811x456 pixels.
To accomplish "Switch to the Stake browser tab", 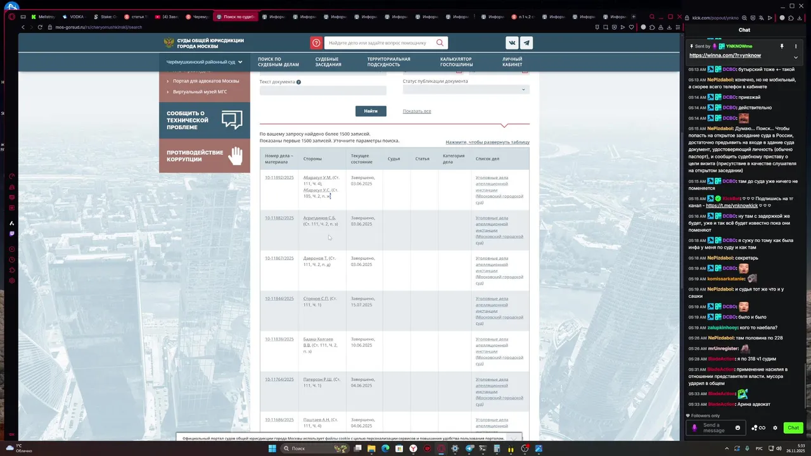I will point(105,17).
